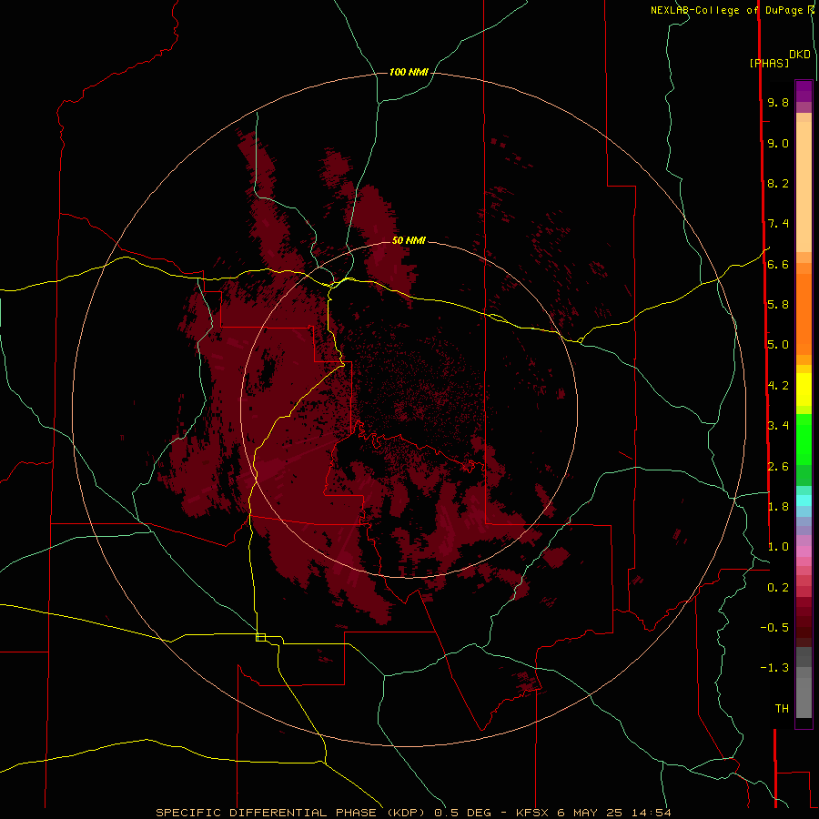Click the -1.3 value on color scale

(774, 668)
